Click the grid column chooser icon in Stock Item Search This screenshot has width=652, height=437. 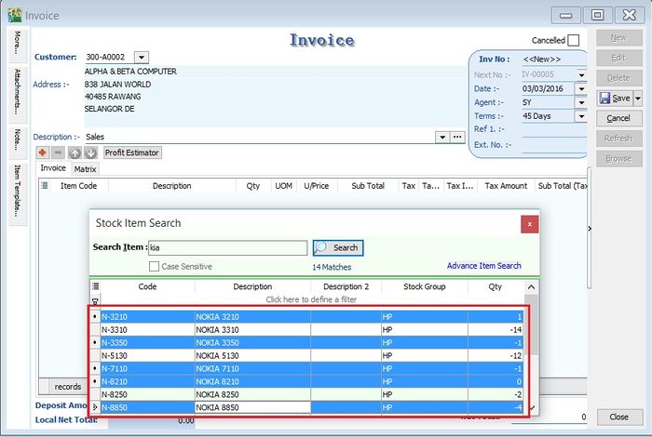95,286
